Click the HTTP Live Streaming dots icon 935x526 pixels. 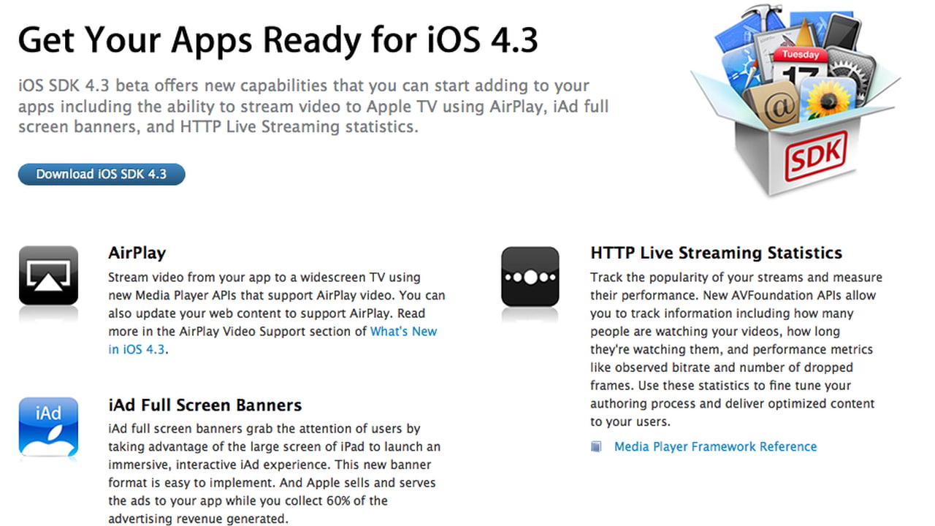(530, 276)
